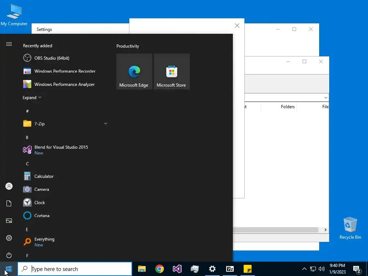Switch to 7-Zip in the taskbar
Screen dimensions: 368x276
click(230, 269)
